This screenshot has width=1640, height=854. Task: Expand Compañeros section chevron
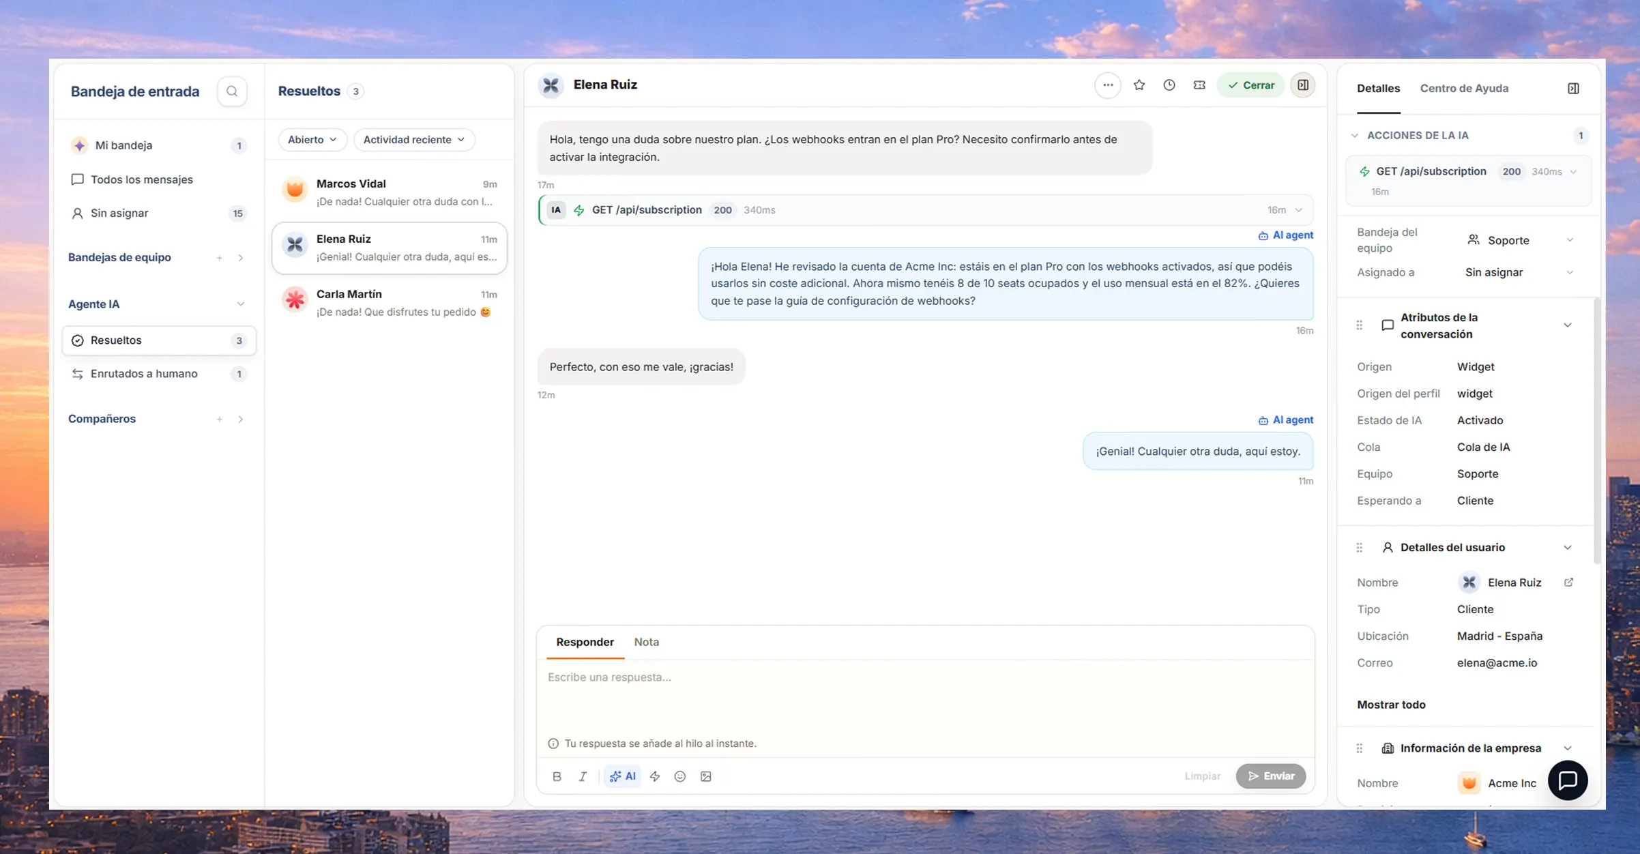(241, 419)
